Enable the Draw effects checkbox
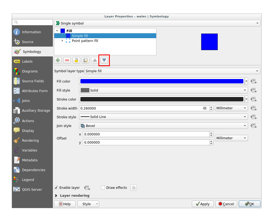Viewport: 278px width, 224px height. click(x=103, y=187)
